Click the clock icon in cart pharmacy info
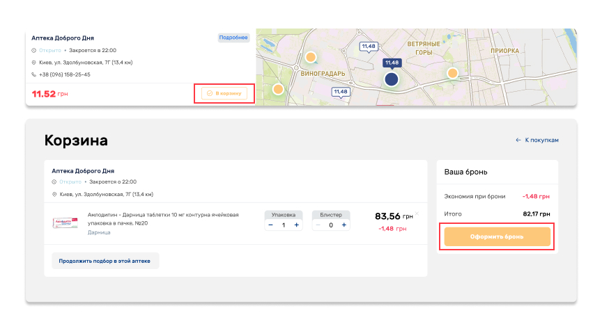Screen dimensions: 602x331 point(54,182)
